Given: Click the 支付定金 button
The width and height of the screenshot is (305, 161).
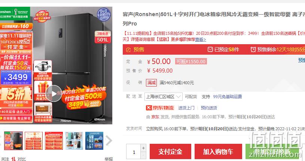Looking at the screenshot, I should coord(170,152).
